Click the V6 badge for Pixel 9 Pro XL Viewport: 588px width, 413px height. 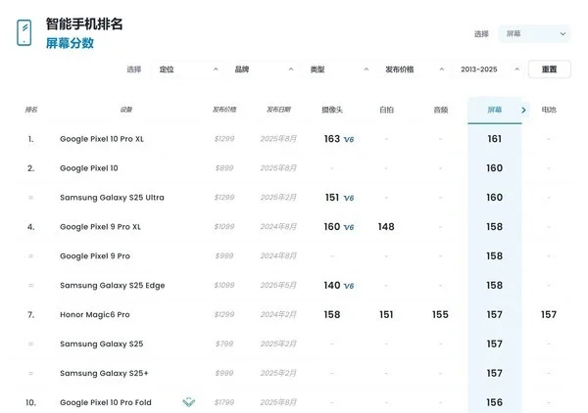[348, 227]
